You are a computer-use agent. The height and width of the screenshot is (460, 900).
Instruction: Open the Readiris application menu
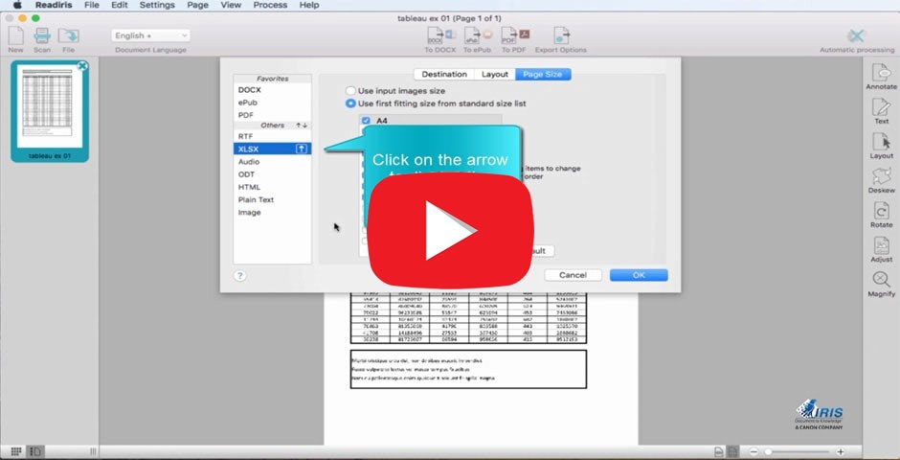(54, 5)
